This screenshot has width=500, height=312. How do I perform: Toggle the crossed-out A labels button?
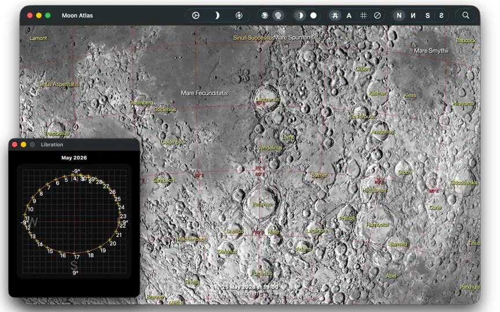click(335, 15)
